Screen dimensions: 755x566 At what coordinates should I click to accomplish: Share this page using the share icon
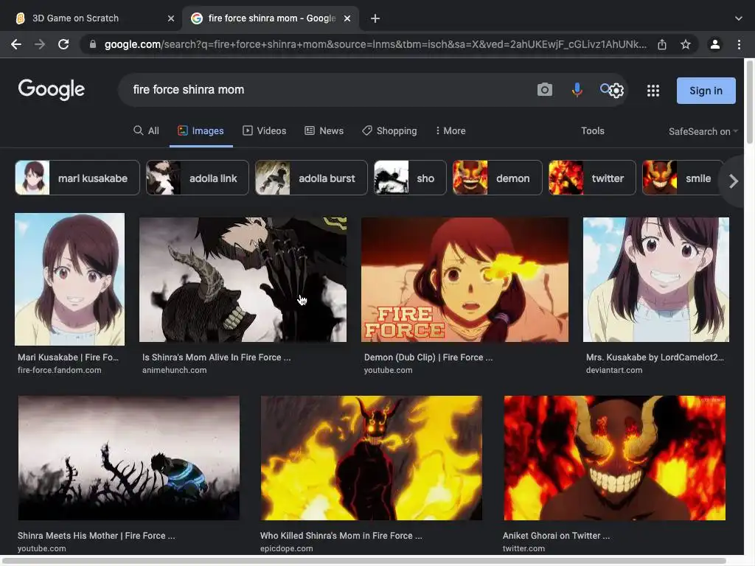click(662, 44)
